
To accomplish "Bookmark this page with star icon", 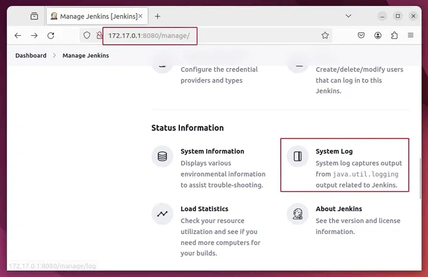I will pyautogui.click(x=325, y=35).
